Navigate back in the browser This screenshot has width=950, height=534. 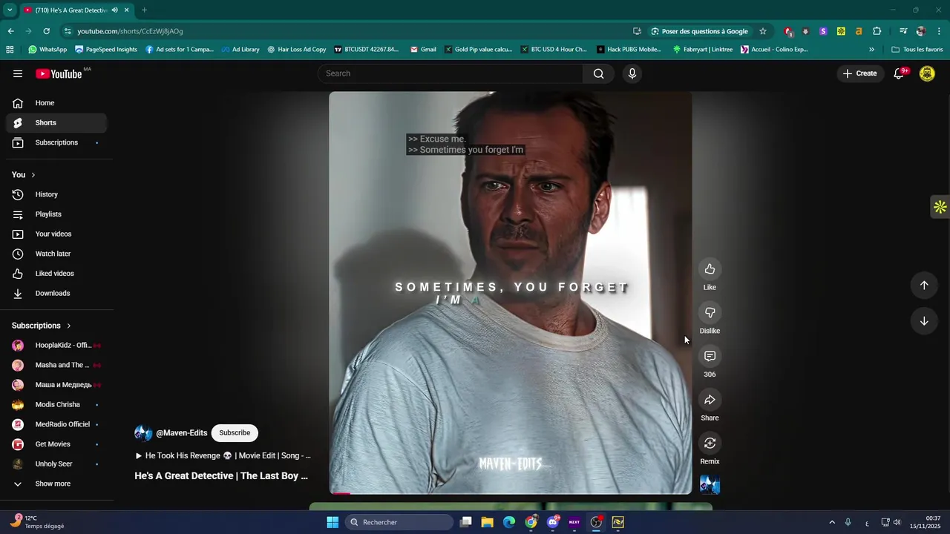pyautogui.click(x=10, y=31)
